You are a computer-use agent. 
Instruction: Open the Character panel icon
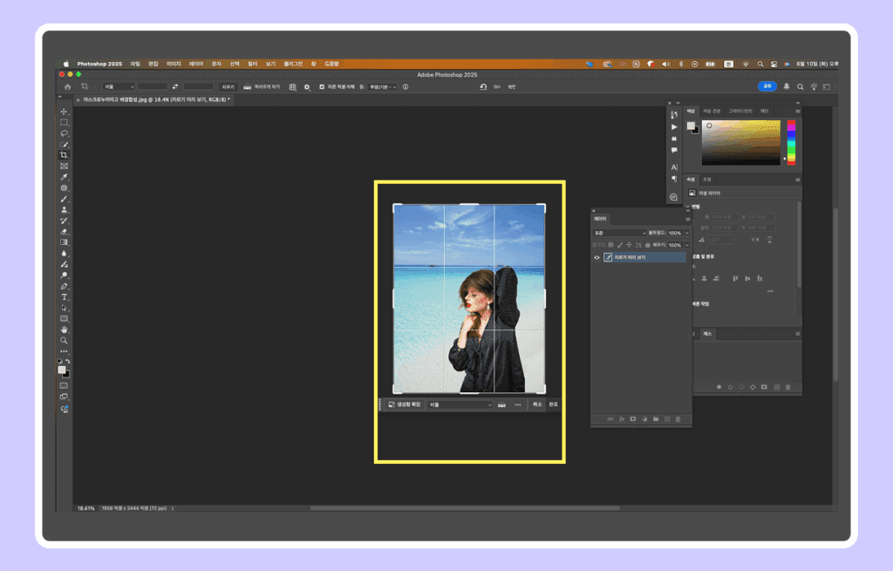point(674,167)
